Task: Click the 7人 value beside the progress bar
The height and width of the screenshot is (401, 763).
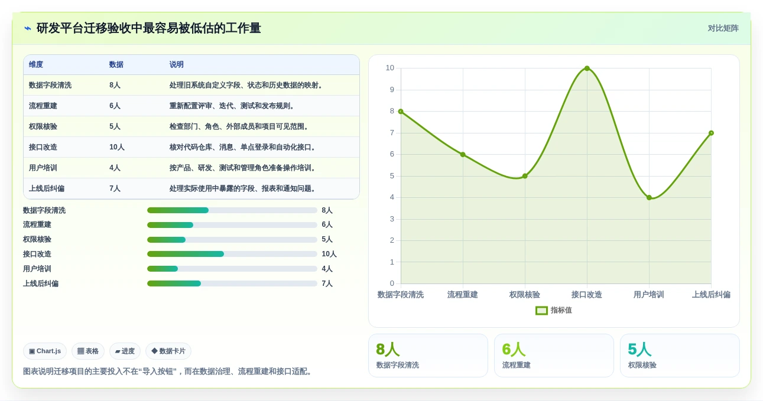Action: point(327,283)
